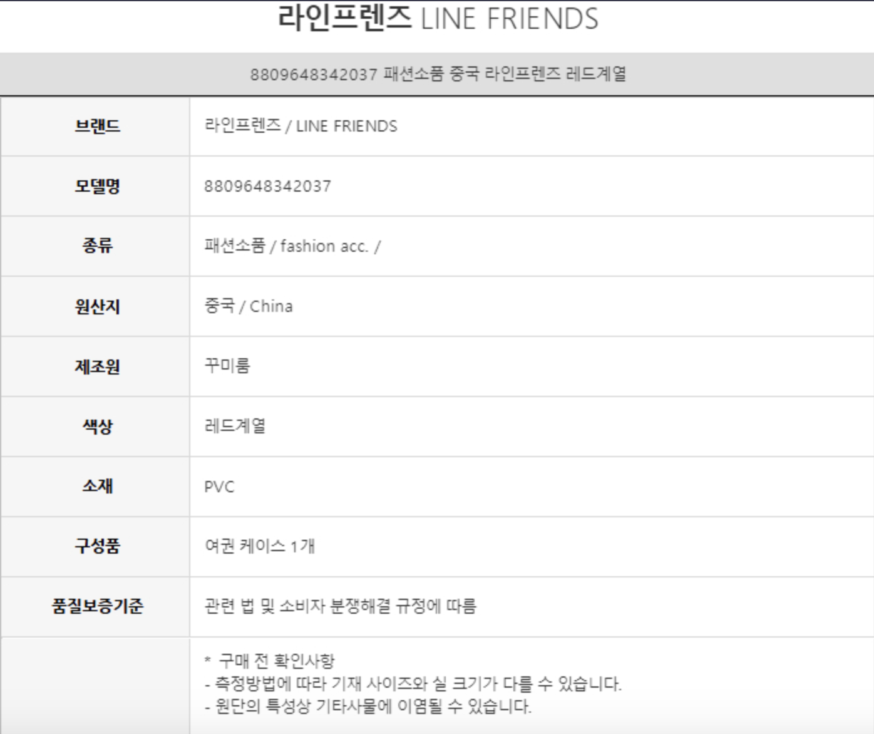Click the 라인프렌즈 LINE FRIENDS page title
The width and height of the screenshot is (874, 734).
tap(438, 19)
